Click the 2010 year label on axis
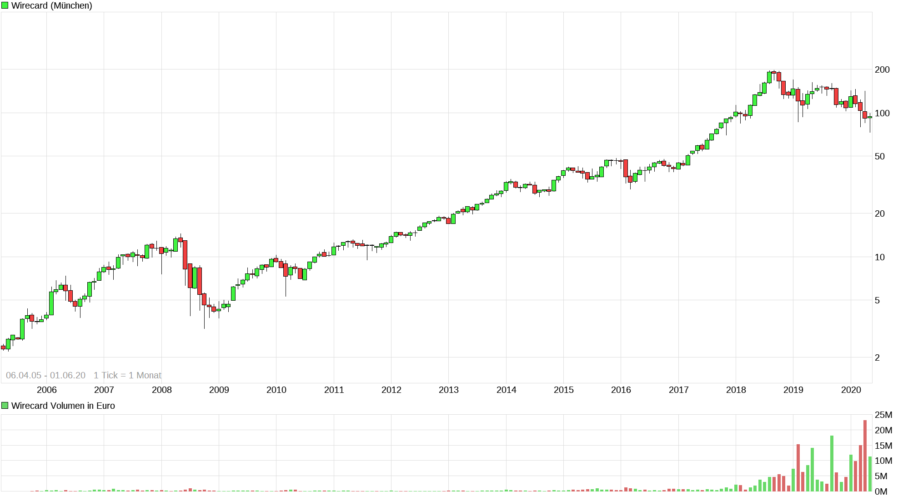908x501 pixels. [276, 390]
